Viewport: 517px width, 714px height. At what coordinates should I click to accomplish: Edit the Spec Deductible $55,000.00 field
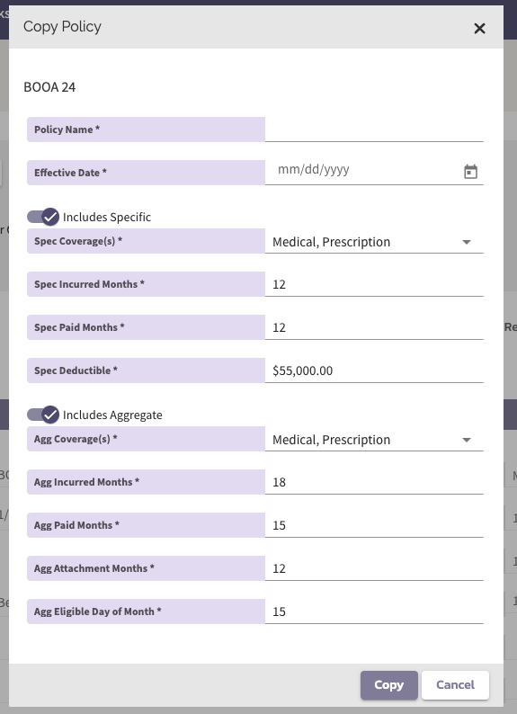[374, 370]
